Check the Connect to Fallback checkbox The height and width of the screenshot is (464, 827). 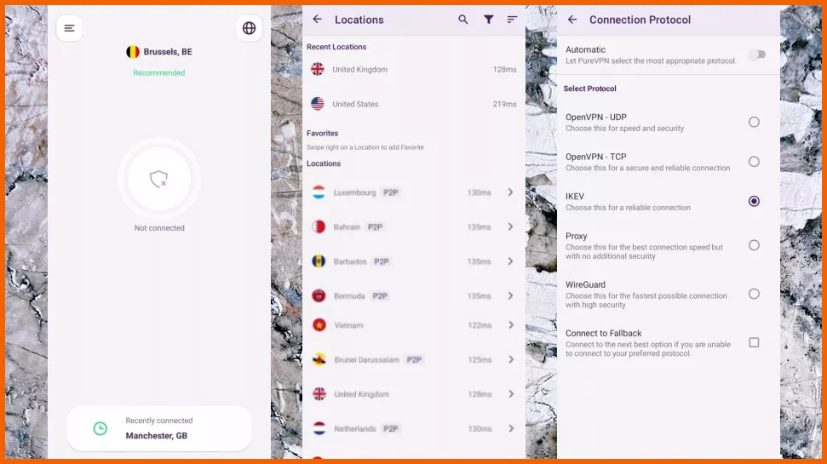pyautogui.click(x=755, y=343)
